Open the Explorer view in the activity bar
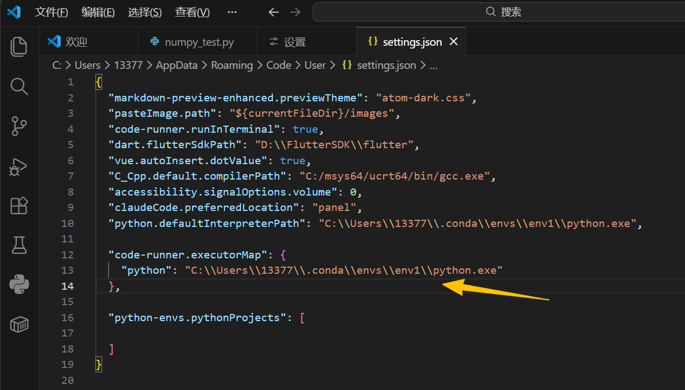685x390 pixels. pos(19,46)
